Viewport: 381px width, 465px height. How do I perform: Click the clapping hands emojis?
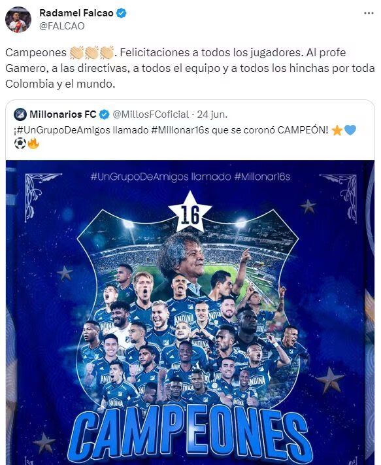91,52
